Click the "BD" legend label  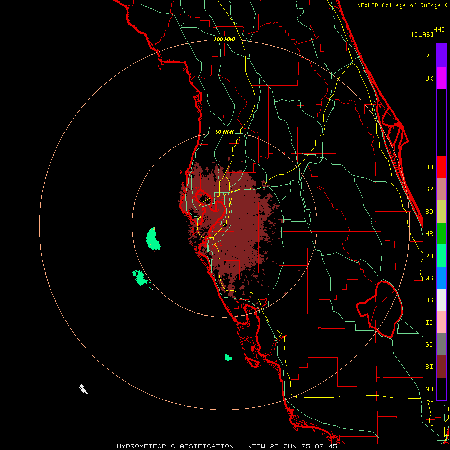[429, 212]
